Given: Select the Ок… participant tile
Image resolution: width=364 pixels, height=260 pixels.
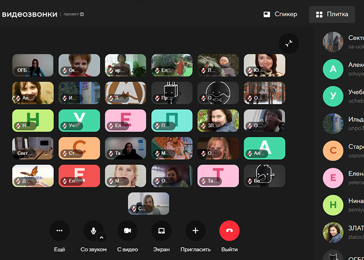Looking at the screenshot, I should pyautogui.click(x=79, y=66).
